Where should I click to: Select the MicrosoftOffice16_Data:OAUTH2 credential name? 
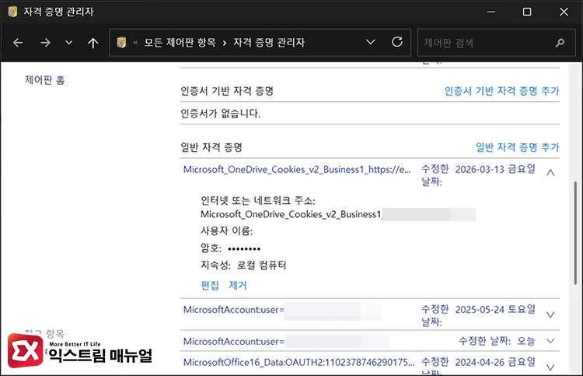[298, 362]
